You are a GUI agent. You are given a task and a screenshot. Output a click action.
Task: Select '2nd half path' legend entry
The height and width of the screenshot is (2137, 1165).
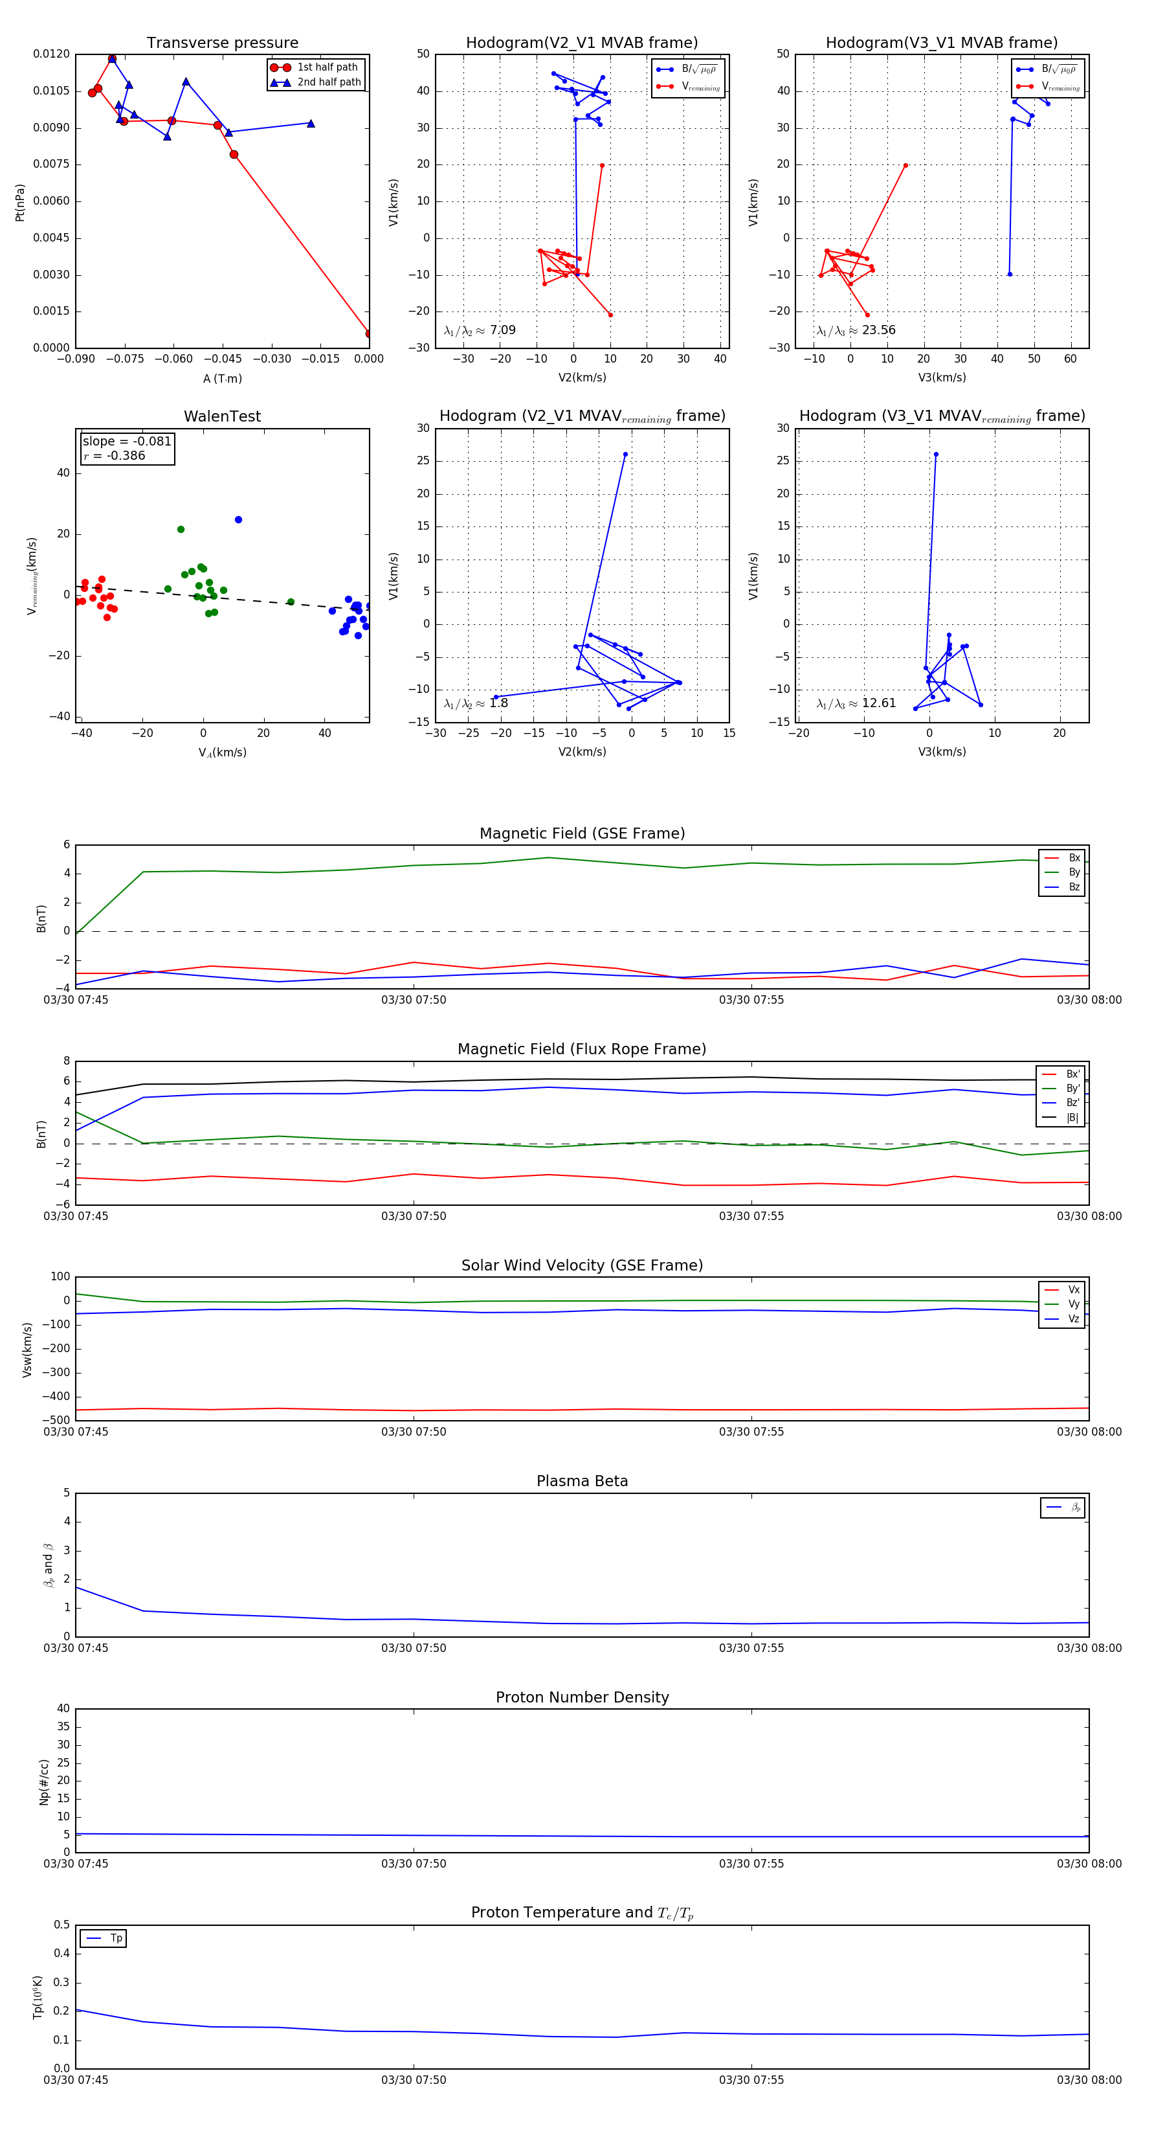pyautogui.click(x=316, y=82)
